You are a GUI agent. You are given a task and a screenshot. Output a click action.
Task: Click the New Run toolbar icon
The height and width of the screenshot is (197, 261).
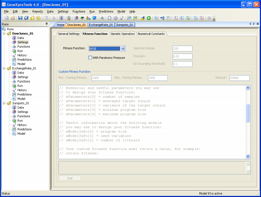7,18
